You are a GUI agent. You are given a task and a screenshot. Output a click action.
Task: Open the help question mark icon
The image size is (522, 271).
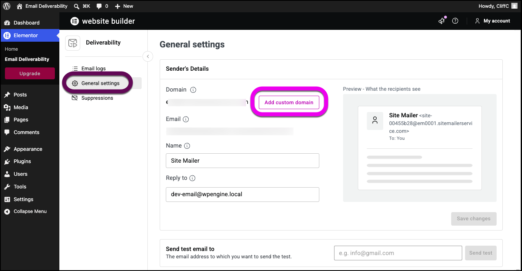[x=455, y=21]
